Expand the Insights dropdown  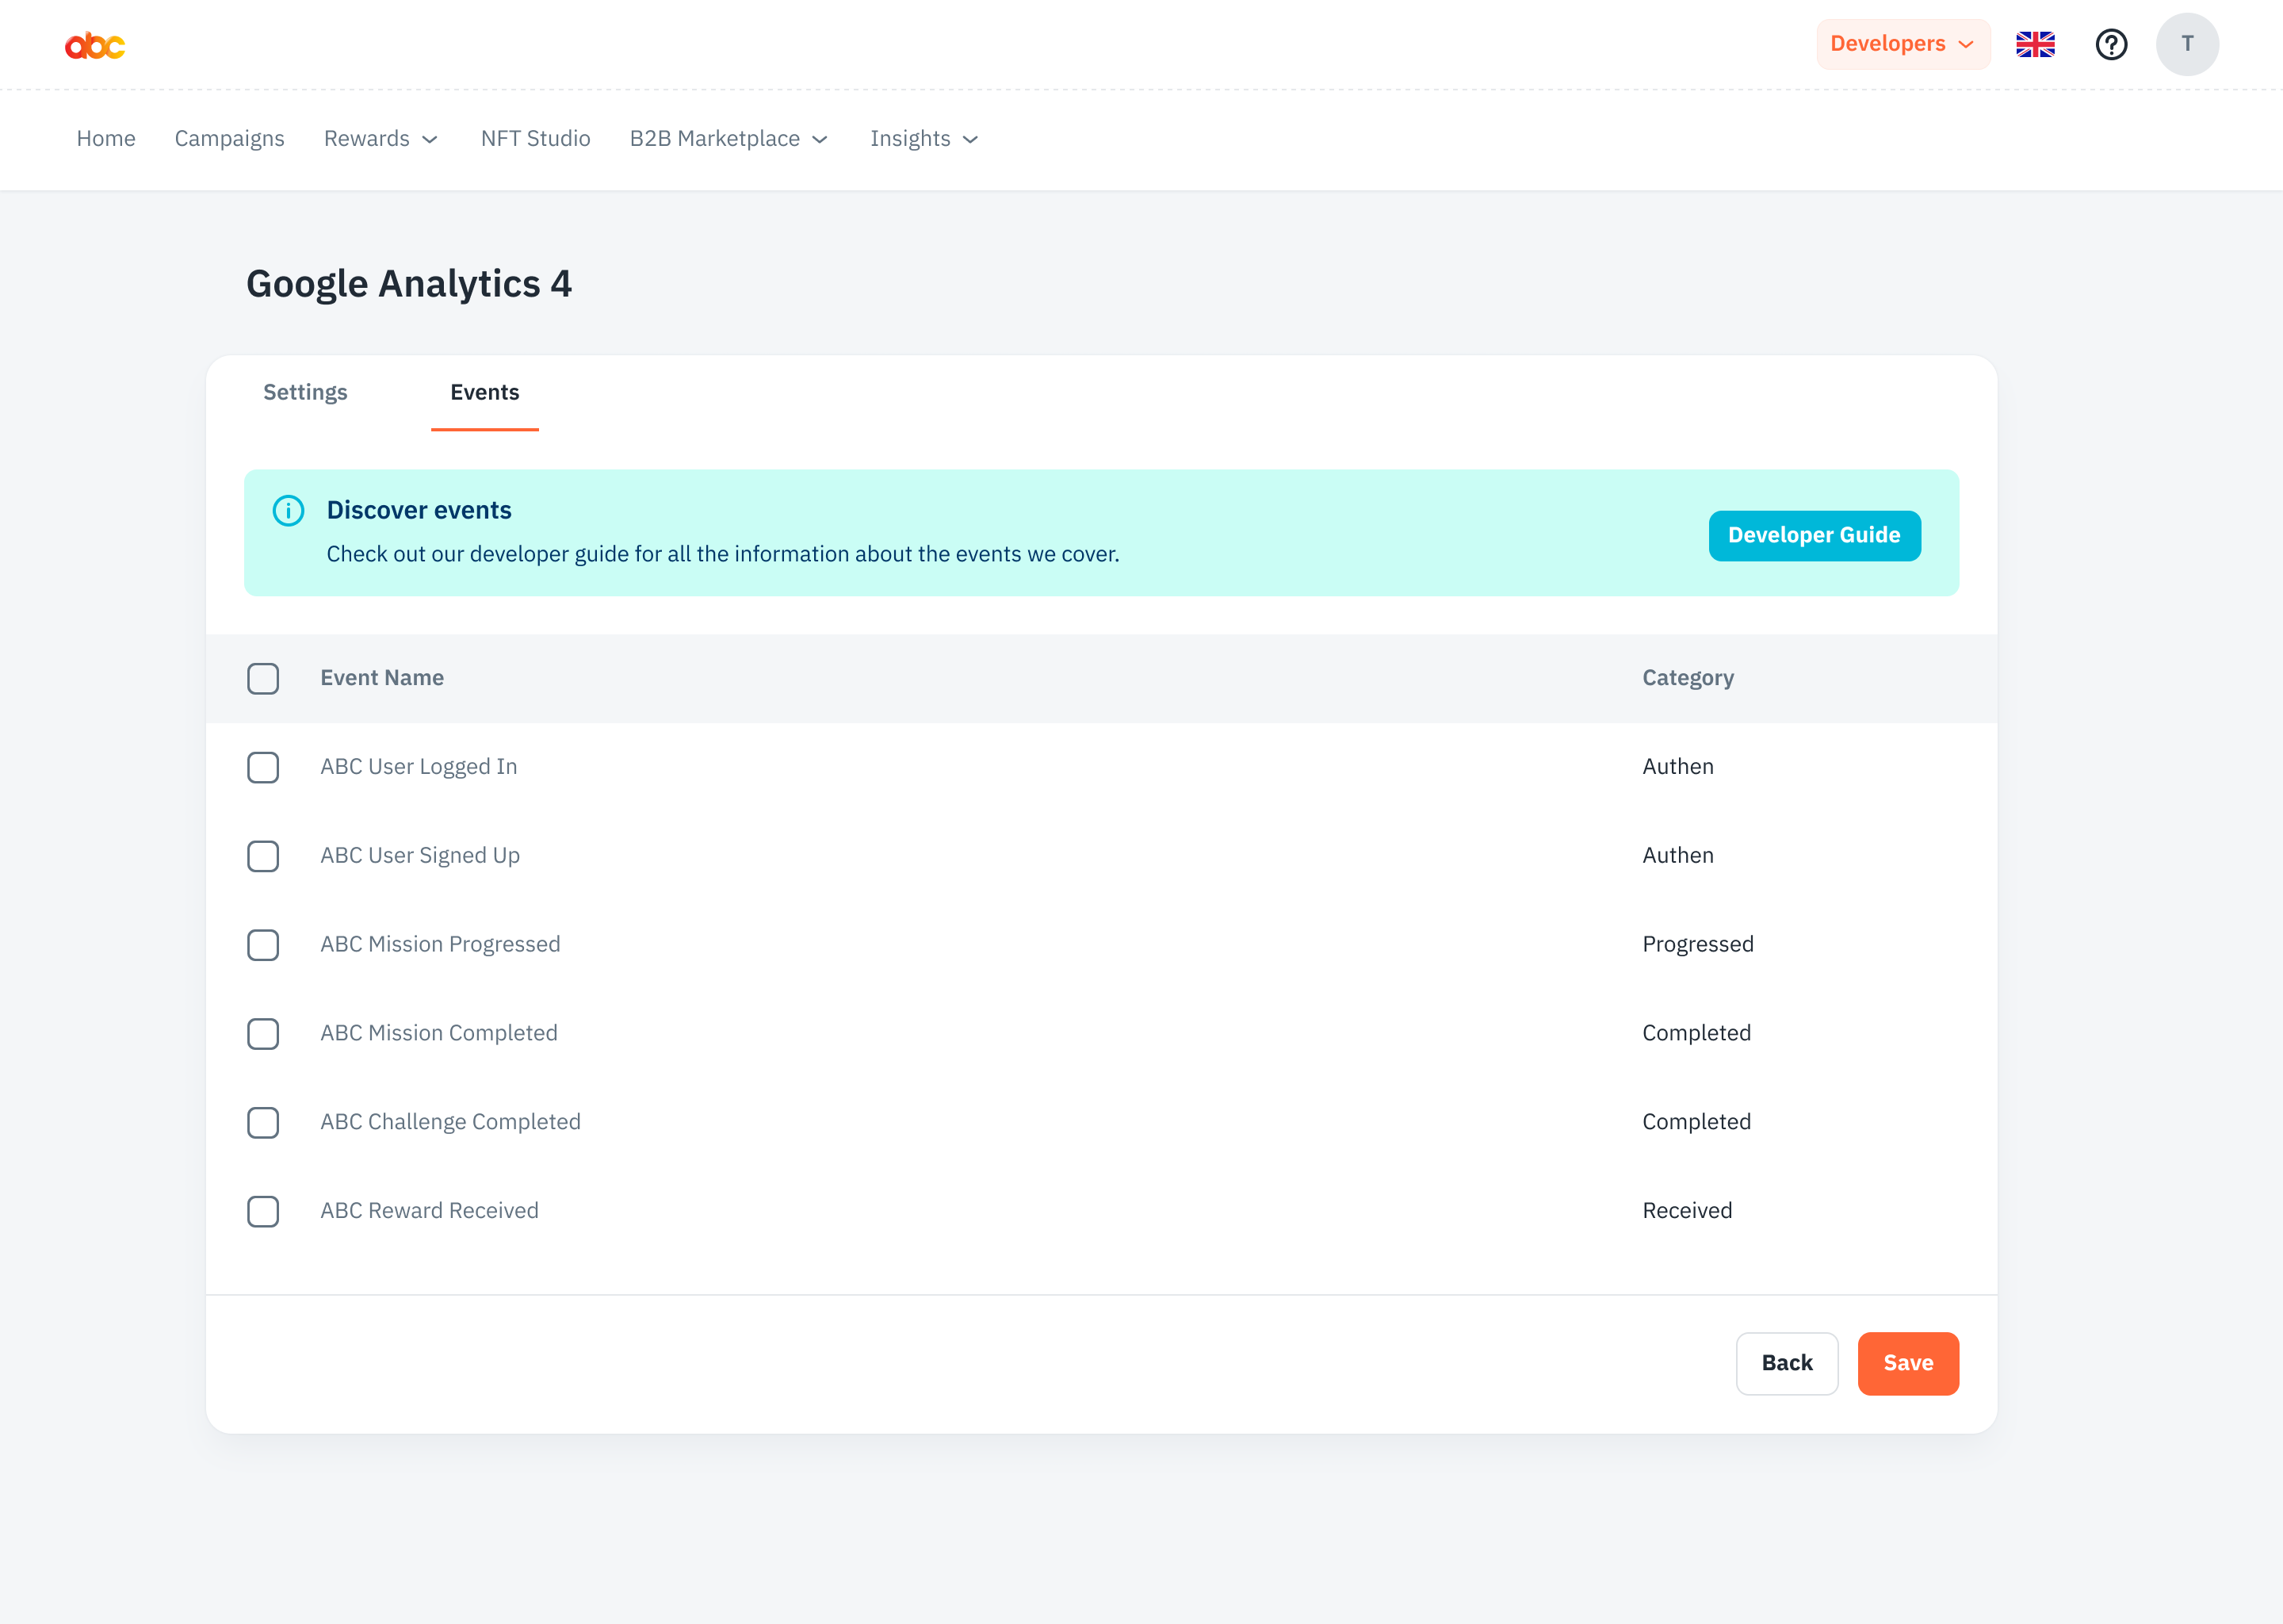click(x=923, y=139)
